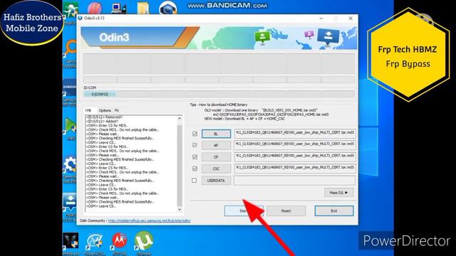Click the Start button in Odin3

click(x=244, y=210)
